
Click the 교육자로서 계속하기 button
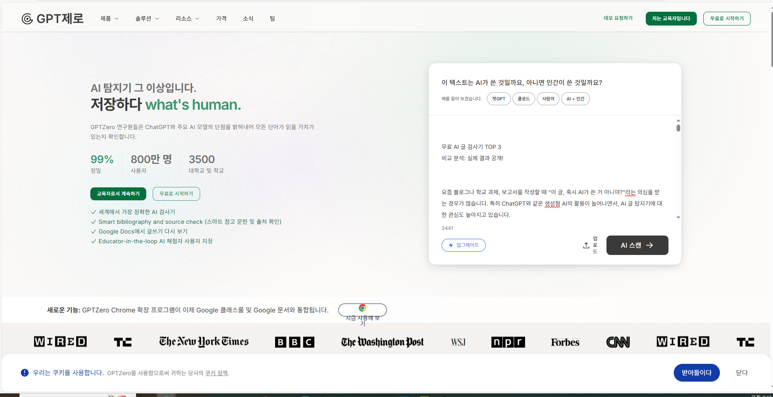pos(118,194)
